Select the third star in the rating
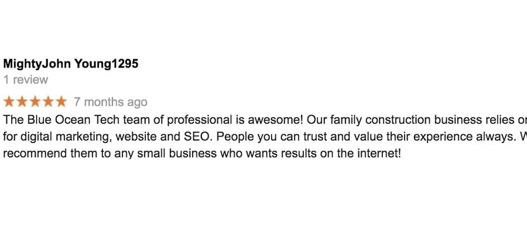This screenshot has height=250, width=527. pyautogui.click(x=35, y=102)
